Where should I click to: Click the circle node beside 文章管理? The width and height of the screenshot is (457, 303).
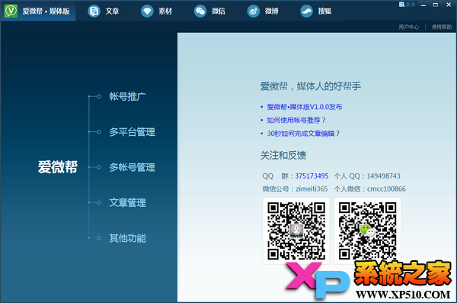coord(98,203)
